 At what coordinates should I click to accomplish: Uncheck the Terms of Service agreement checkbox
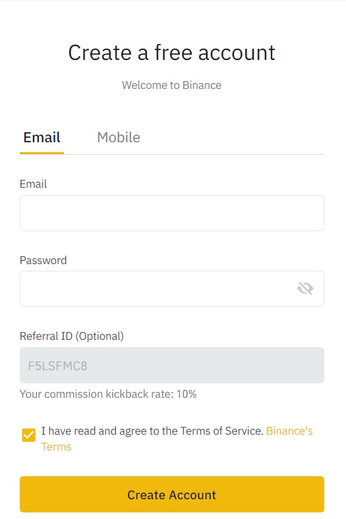coord(29,435)
